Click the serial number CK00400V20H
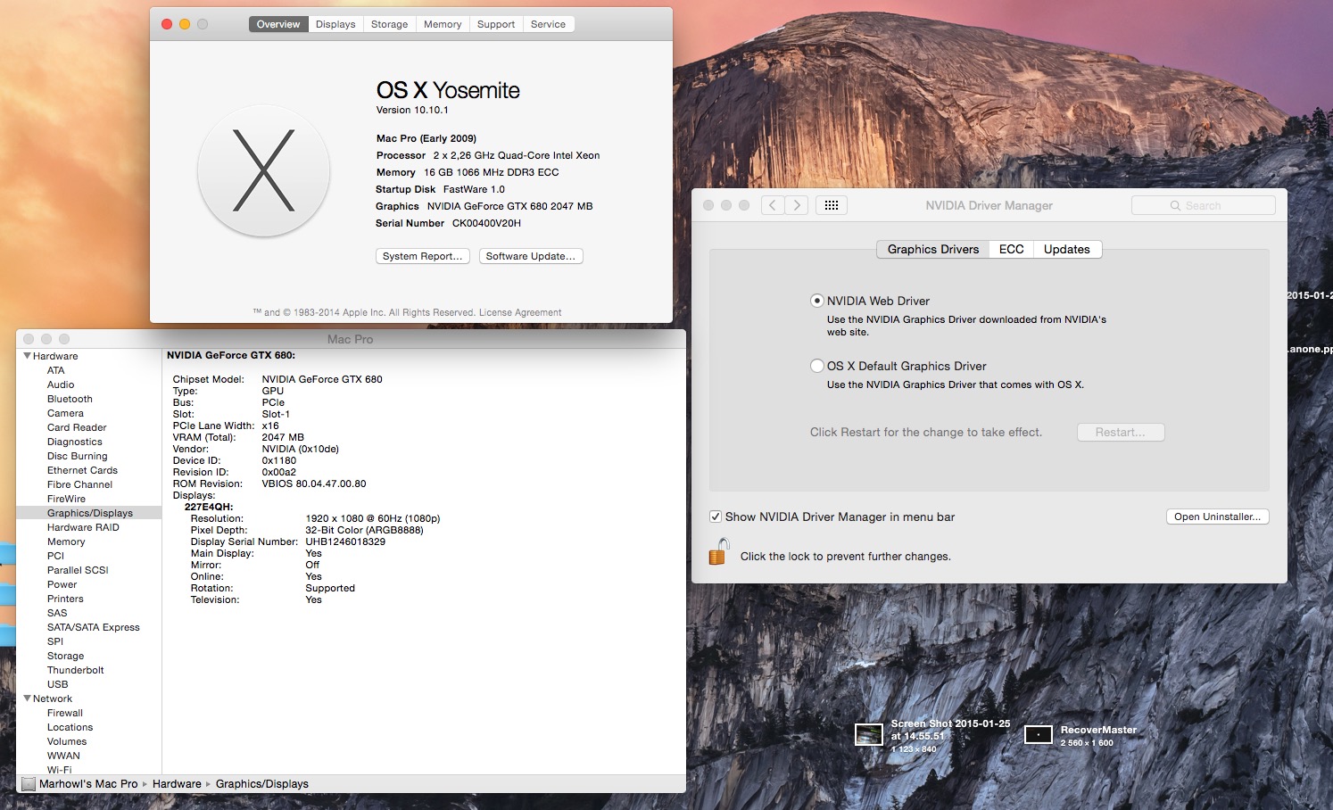 [486, 223]
